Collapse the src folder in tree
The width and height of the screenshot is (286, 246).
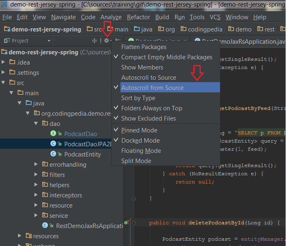[x=4, y=83]
